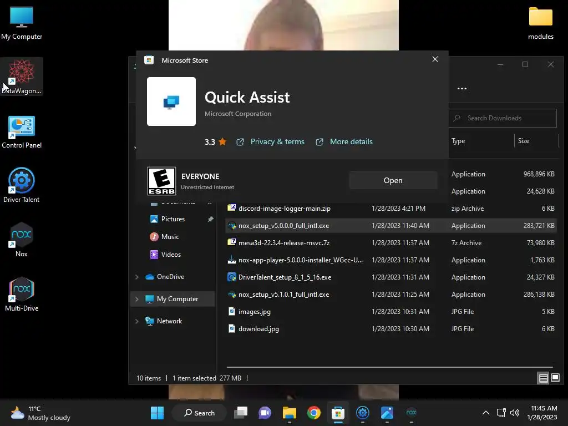This screenshot has height=426, width=568.
Task: Click the taskbar Search box
Action: 199,413
